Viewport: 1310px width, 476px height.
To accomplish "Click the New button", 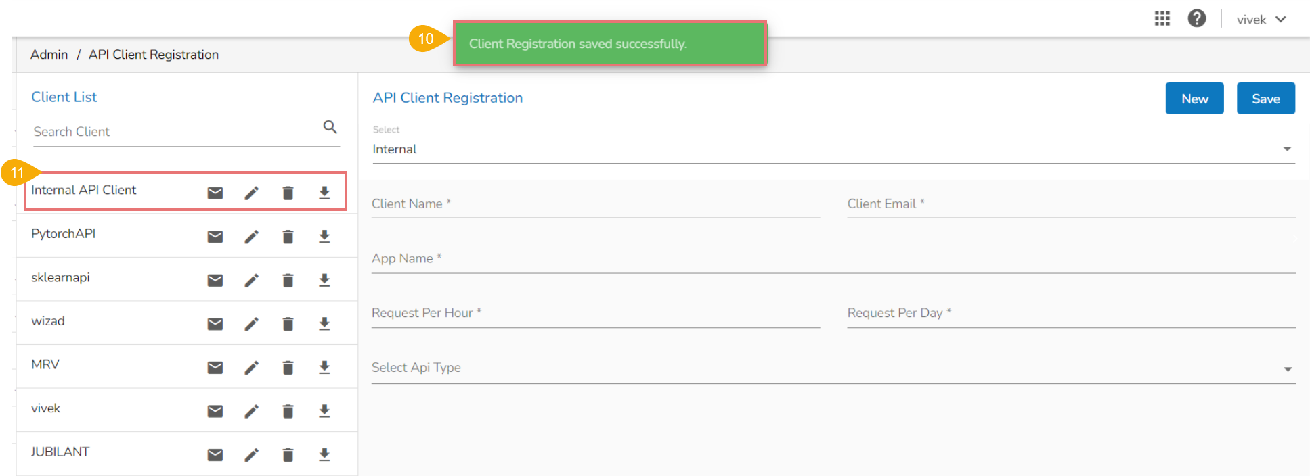I will tap(1194, 99).
